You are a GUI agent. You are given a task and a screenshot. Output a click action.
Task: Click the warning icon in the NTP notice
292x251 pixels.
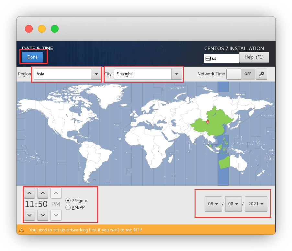21,230
